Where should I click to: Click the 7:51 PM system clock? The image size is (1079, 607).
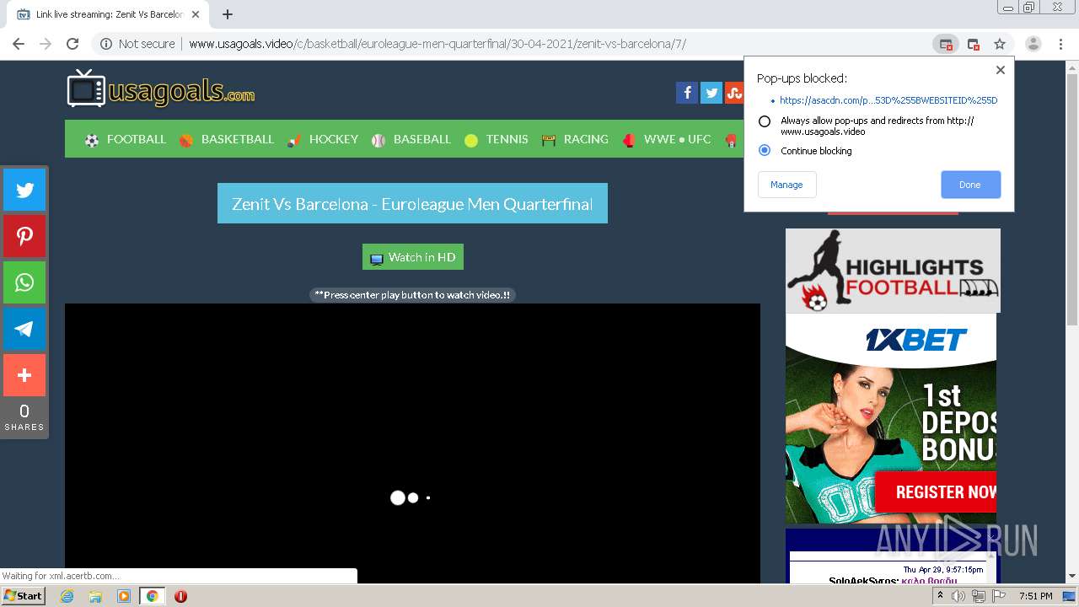click(1035, 596)
